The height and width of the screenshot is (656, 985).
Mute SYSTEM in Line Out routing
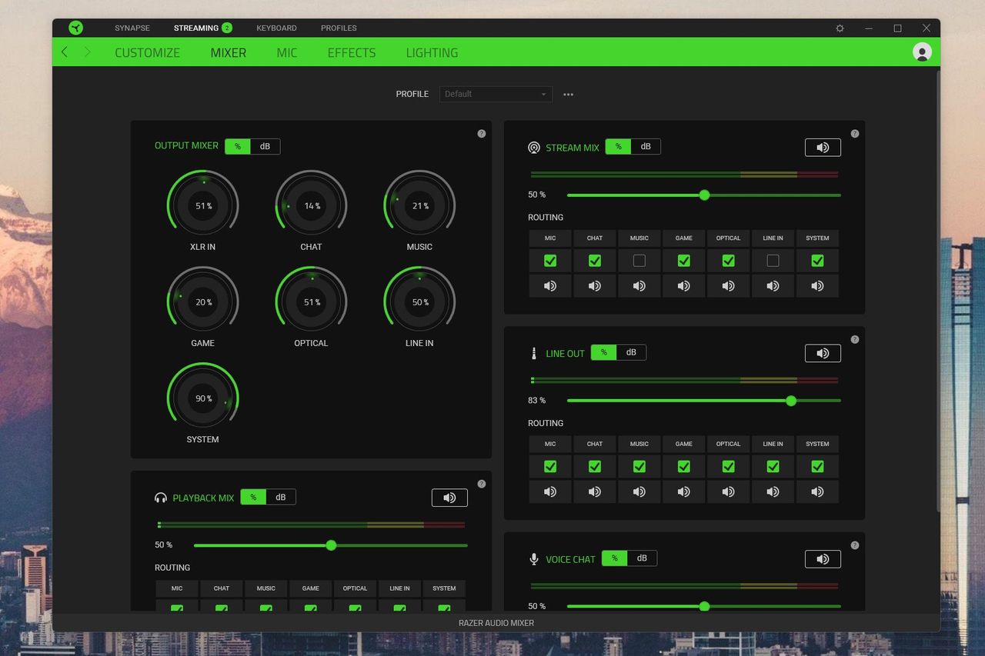pyautogui.click(x=817, y=492)
